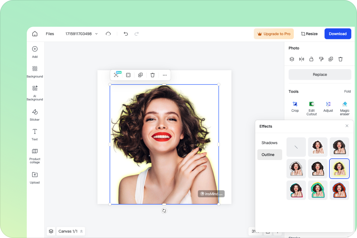Apply the red and blue outline preset
Image resolution: width=357 pixels, height=238 pixels.
[339, 190]
